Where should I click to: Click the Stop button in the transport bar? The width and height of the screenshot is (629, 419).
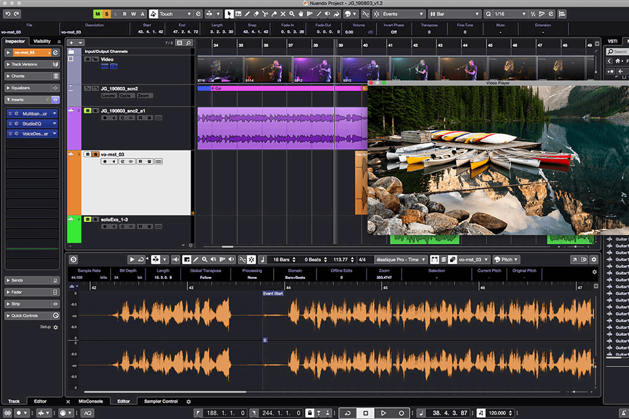[366, 413]
